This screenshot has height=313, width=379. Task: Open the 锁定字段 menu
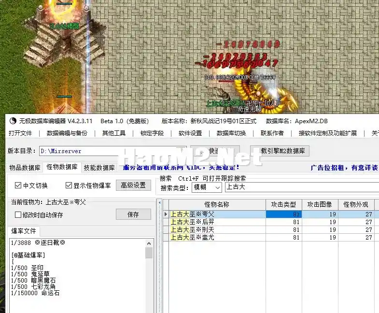click(x=152, y=133)
